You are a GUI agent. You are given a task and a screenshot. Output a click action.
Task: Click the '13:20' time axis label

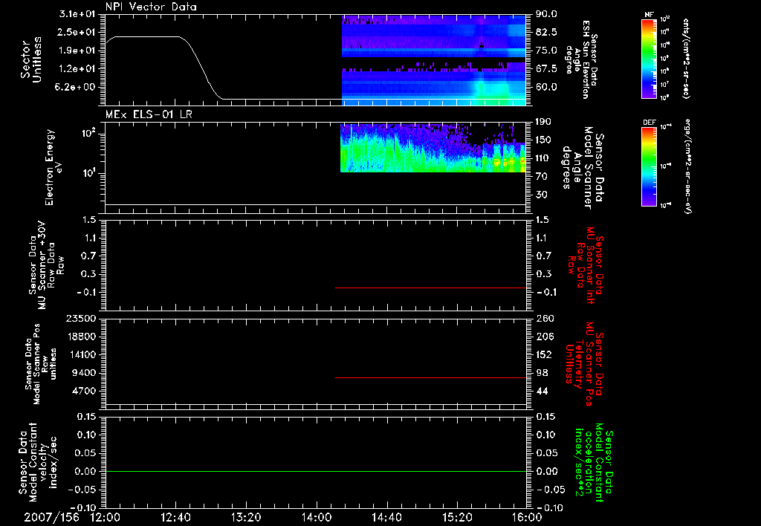pos(246,517)
